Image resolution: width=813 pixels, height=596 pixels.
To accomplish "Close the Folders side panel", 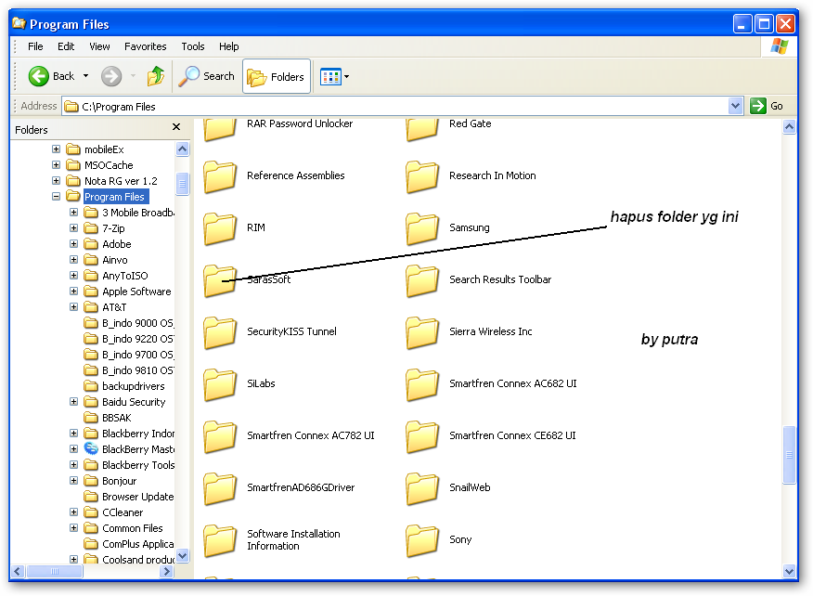I will (x=176, y=126).
